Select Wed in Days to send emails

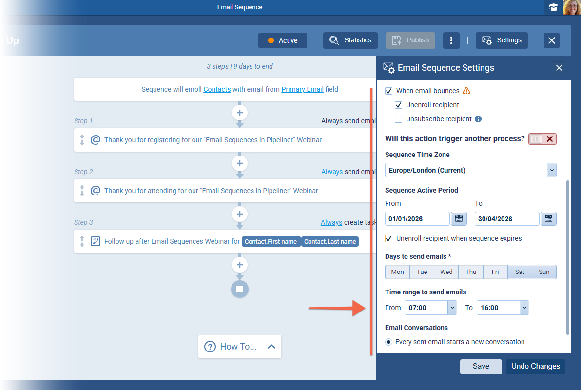(446, 272)
